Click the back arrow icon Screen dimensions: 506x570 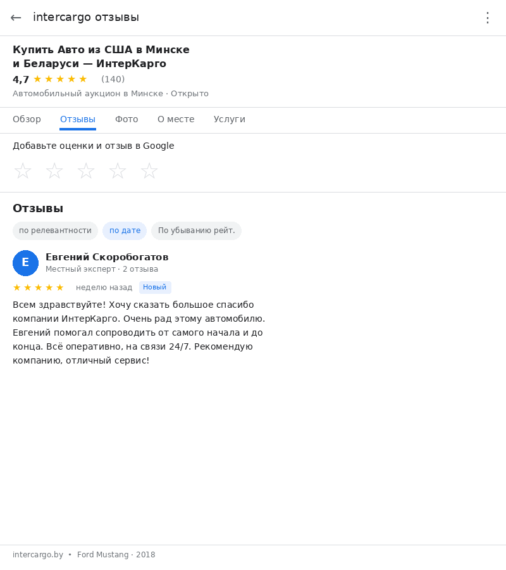pyautogui.click(x=16, y=18)
